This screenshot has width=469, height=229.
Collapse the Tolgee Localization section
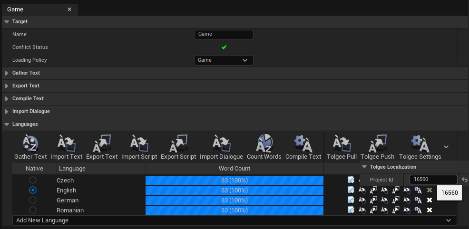point(364,167)
